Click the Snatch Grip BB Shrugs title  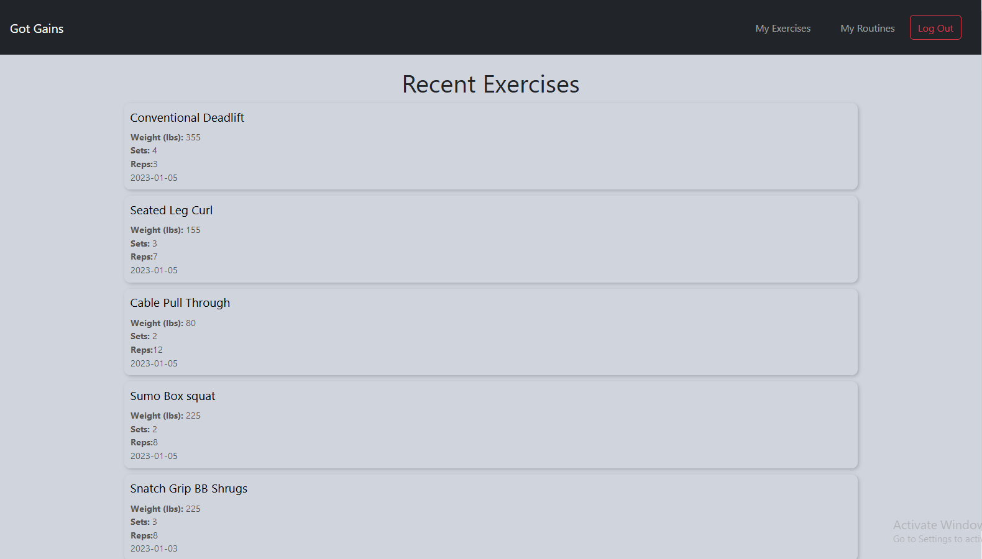pos(189,488)
